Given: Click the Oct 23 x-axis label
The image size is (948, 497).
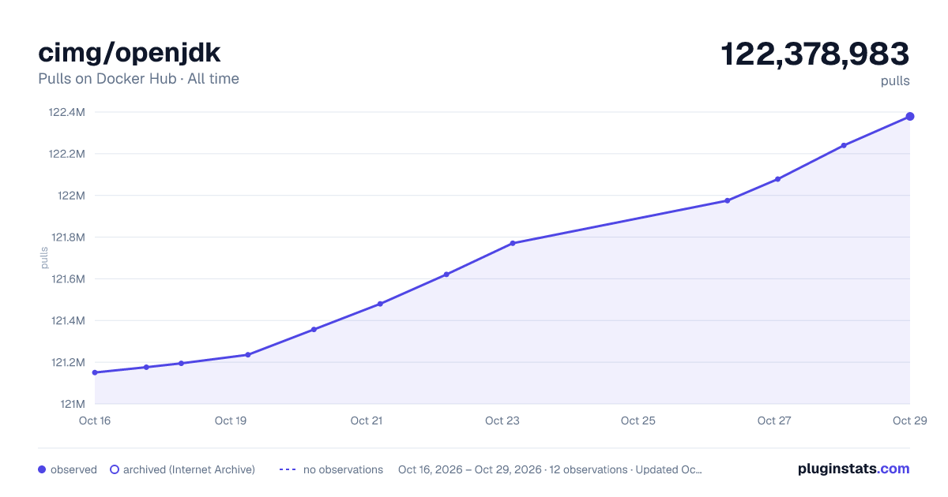Looking at the screenshot, I should 502,420.
